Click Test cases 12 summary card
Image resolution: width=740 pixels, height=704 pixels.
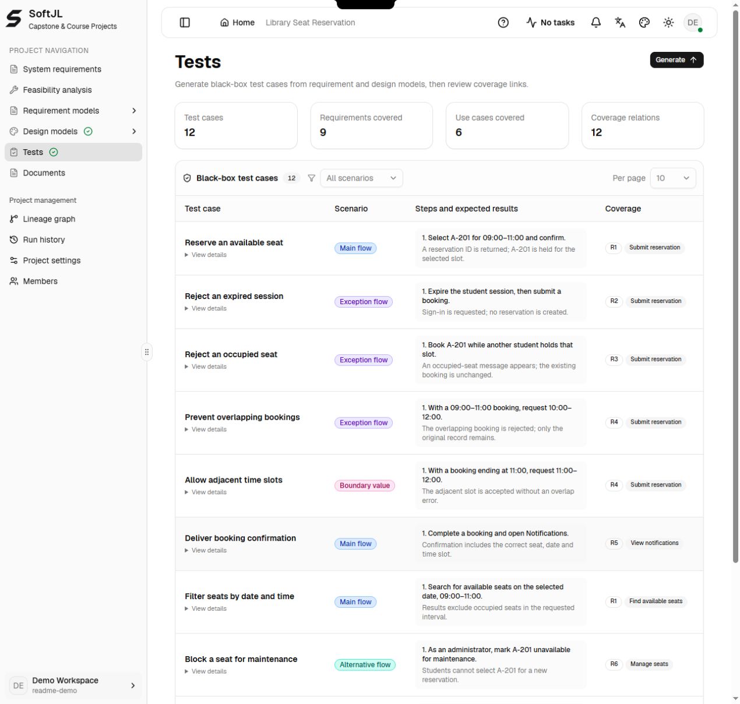click(236, 125)
